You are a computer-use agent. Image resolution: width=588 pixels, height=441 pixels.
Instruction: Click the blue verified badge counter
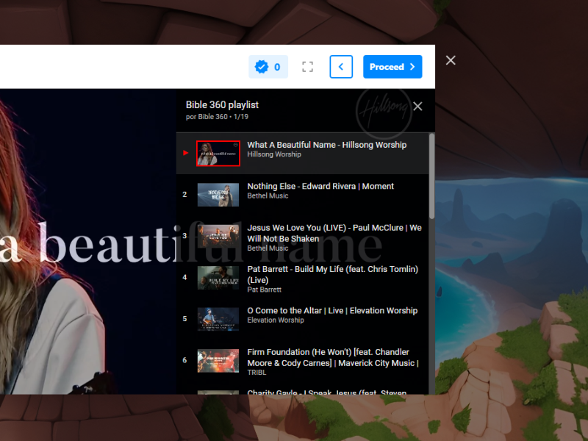(268, 67)
